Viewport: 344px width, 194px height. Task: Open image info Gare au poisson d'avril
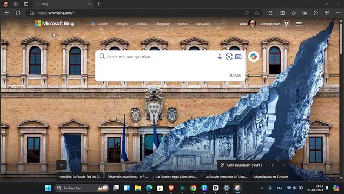[241, 165]
